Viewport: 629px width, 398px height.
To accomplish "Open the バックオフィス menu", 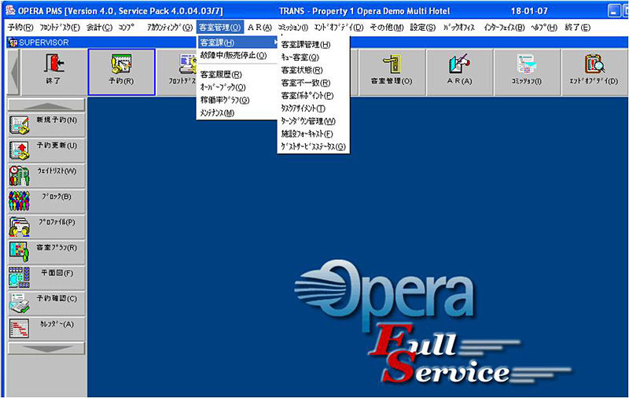I will point(459,28).
